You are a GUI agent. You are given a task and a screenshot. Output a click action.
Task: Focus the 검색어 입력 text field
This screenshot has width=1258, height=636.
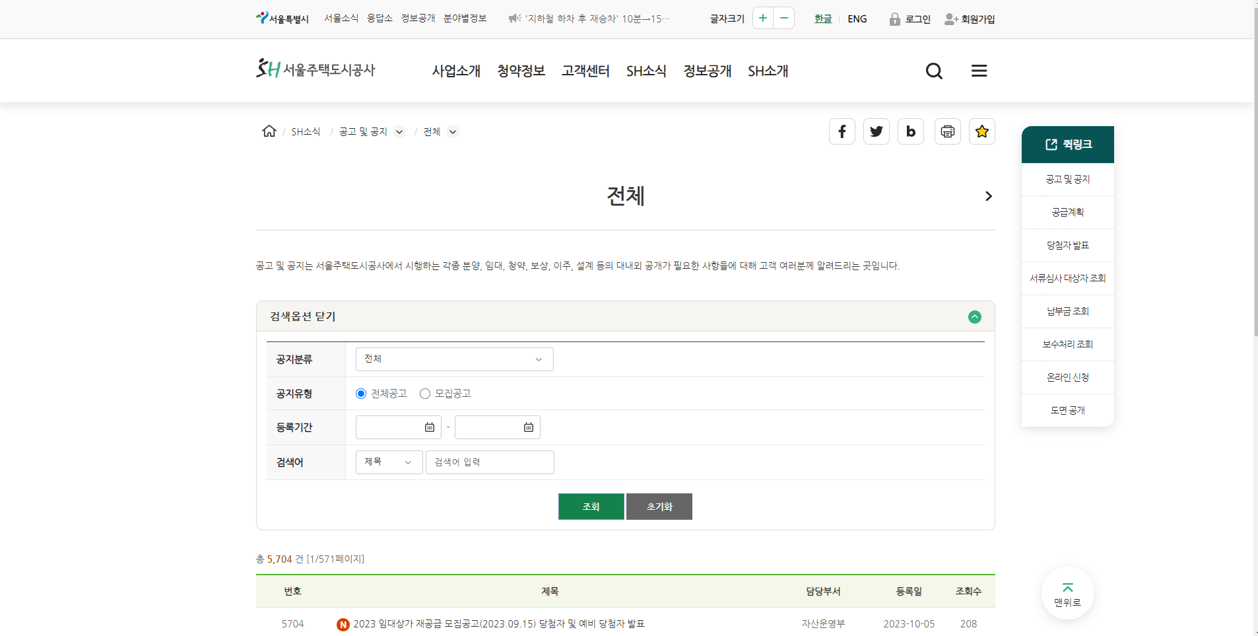(490, 462)
